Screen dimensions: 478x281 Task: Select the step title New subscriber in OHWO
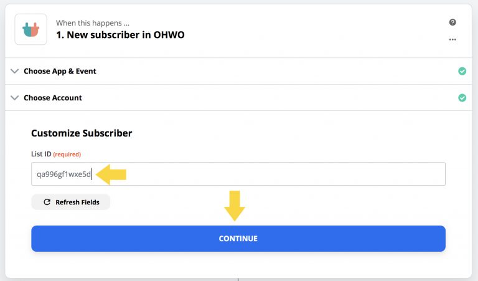point(120,35)
